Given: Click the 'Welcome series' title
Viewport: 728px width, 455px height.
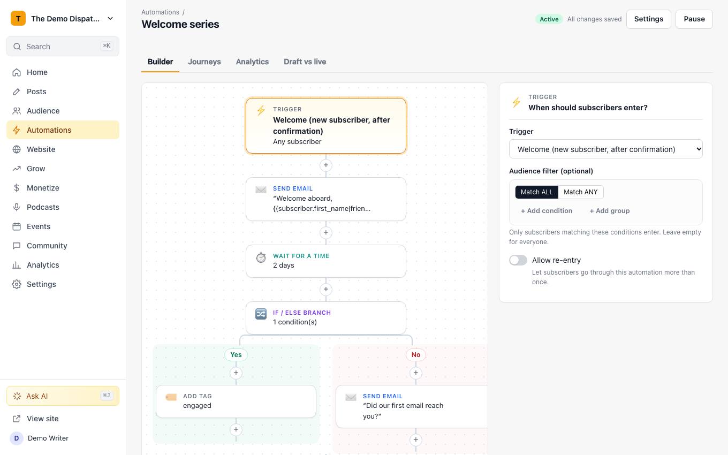Looking at the screenshot, I should 180,24.
